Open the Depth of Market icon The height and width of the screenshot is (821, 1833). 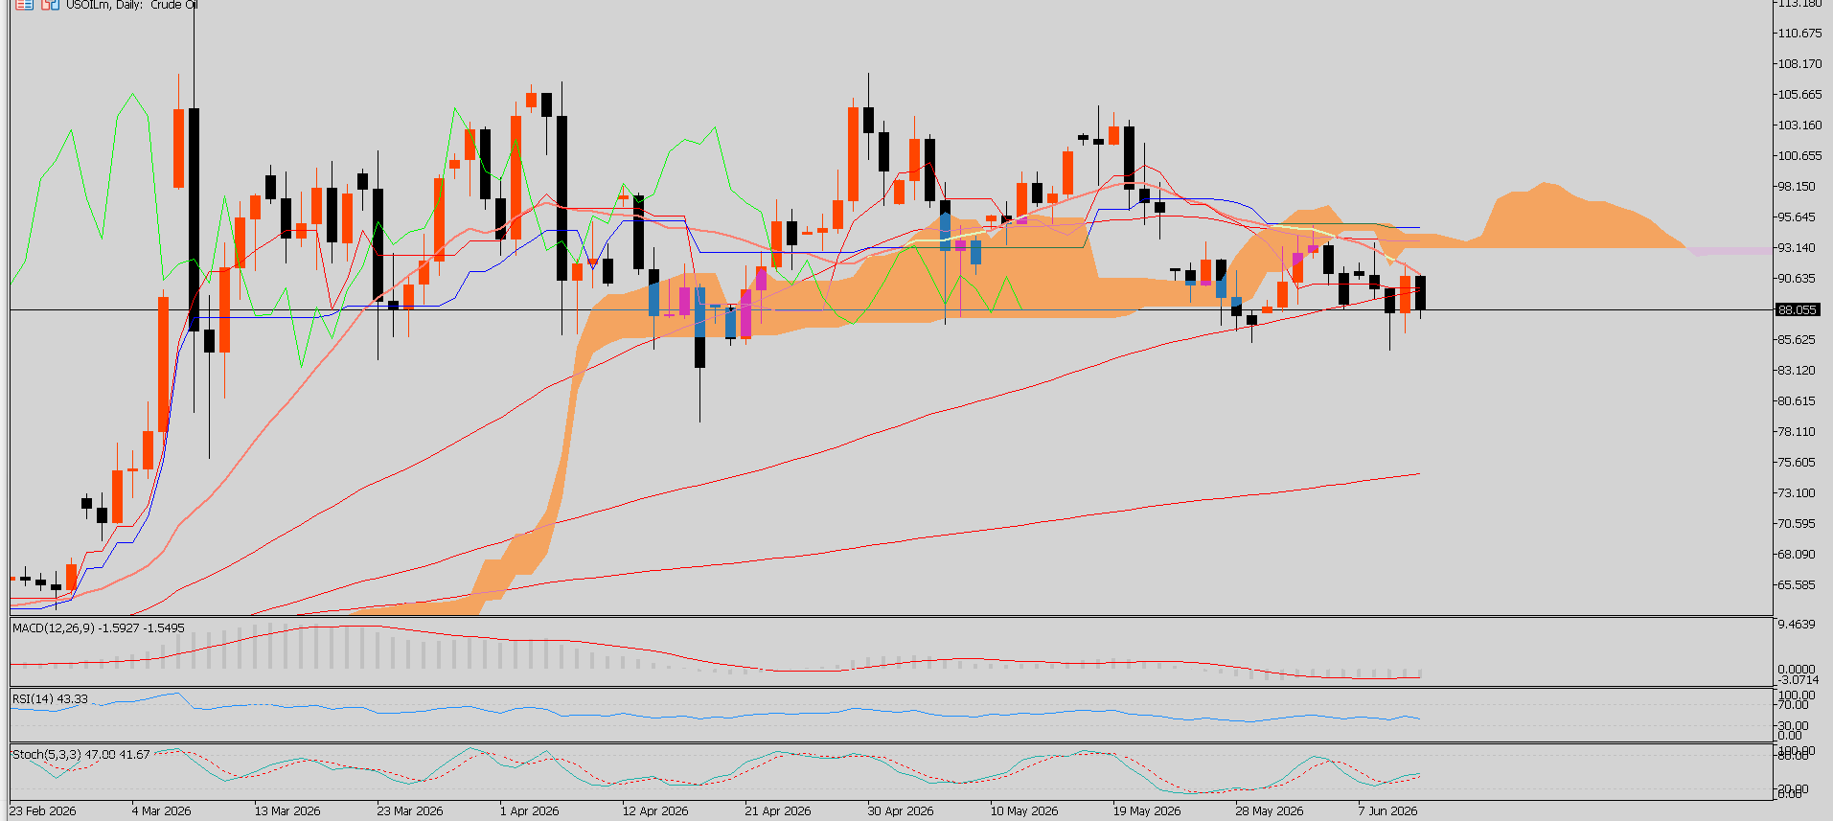tap(24, 5)
